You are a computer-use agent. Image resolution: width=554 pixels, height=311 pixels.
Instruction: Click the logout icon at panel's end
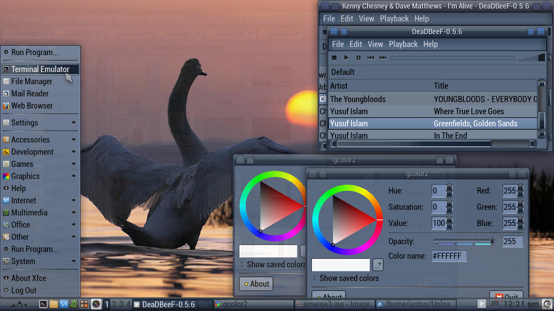click(547, 304)
